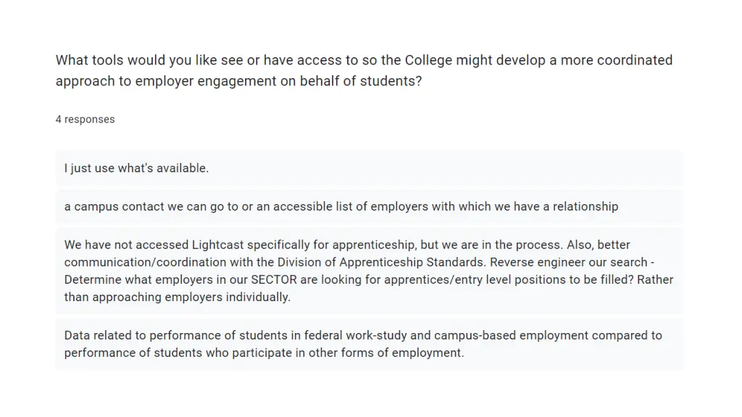Click 'employer engagement' in the question heading

click(x=205, y=81)
